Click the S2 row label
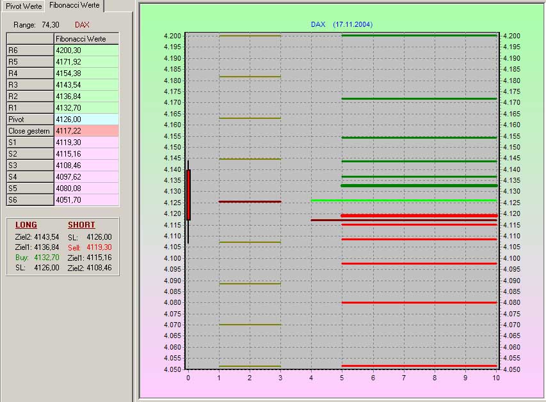 point(30,153)
